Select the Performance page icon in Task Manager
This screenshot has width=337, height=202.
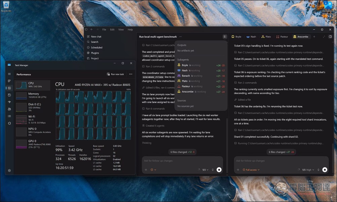pos(9,88)
